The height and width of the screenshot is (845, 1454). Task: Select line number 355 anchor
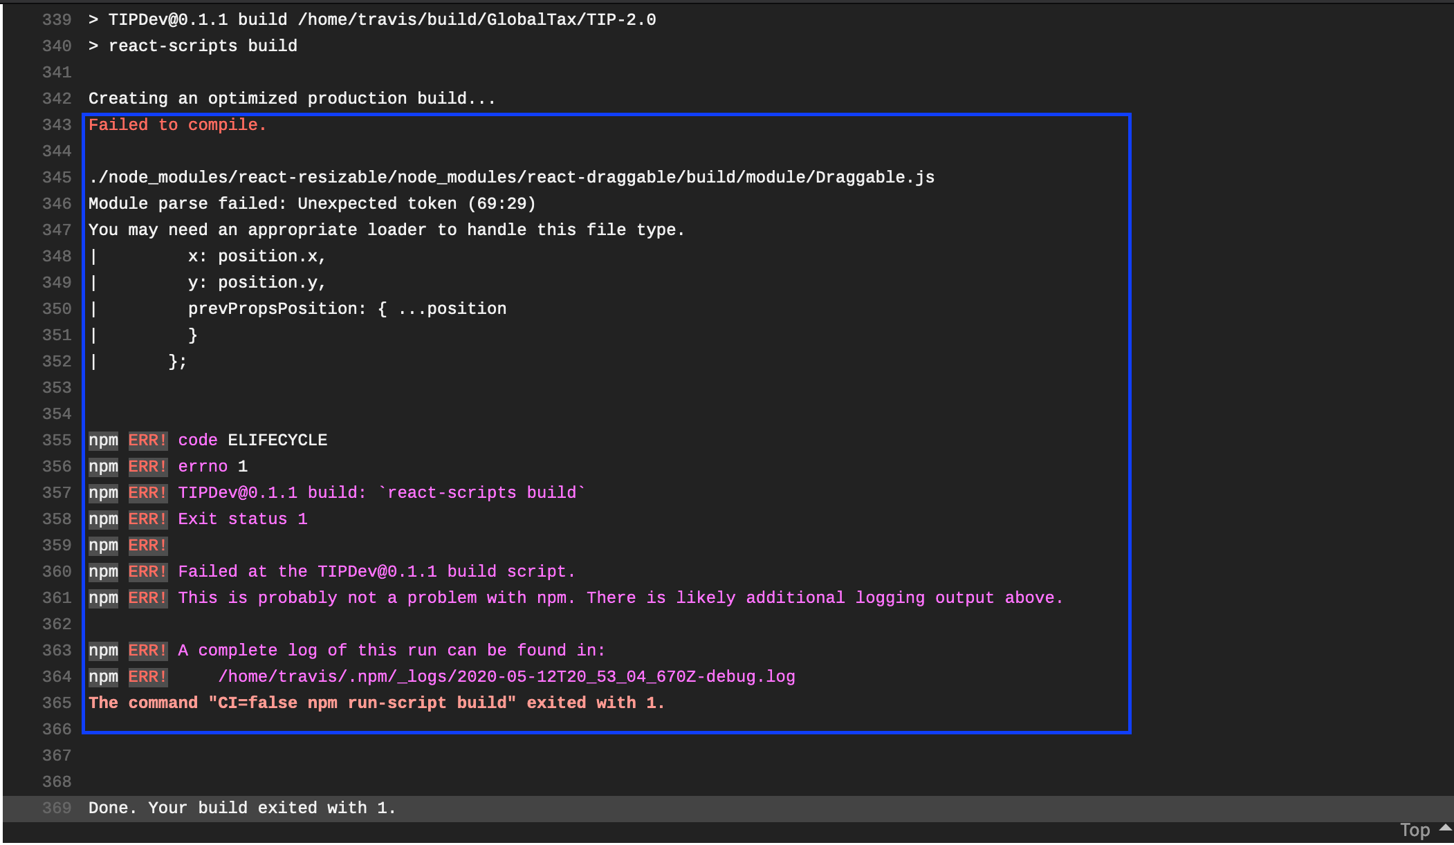pyautogui.click(x=57, y=440)
